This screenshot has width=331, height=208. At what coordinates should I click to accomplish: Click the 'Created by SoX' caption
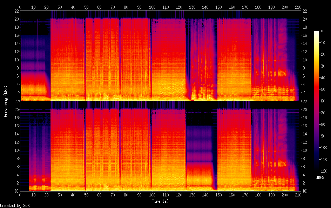point(15,206)
